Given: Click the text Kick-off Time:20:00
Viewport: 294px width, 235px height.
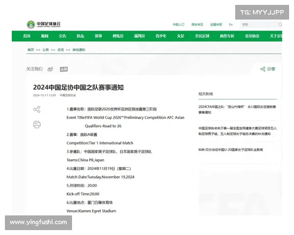Looking at the screenshot, I should pyautogui.click(x=83, y=194).
